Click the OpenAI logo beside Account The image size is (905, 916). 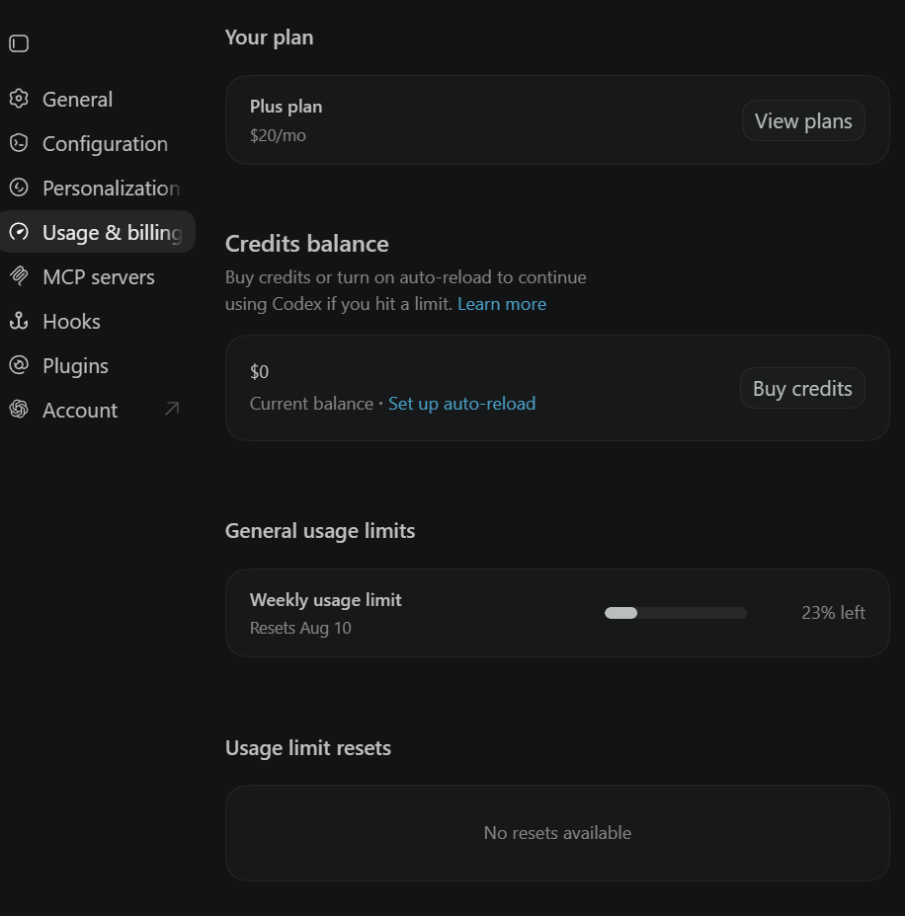click(x=19, y=410)
